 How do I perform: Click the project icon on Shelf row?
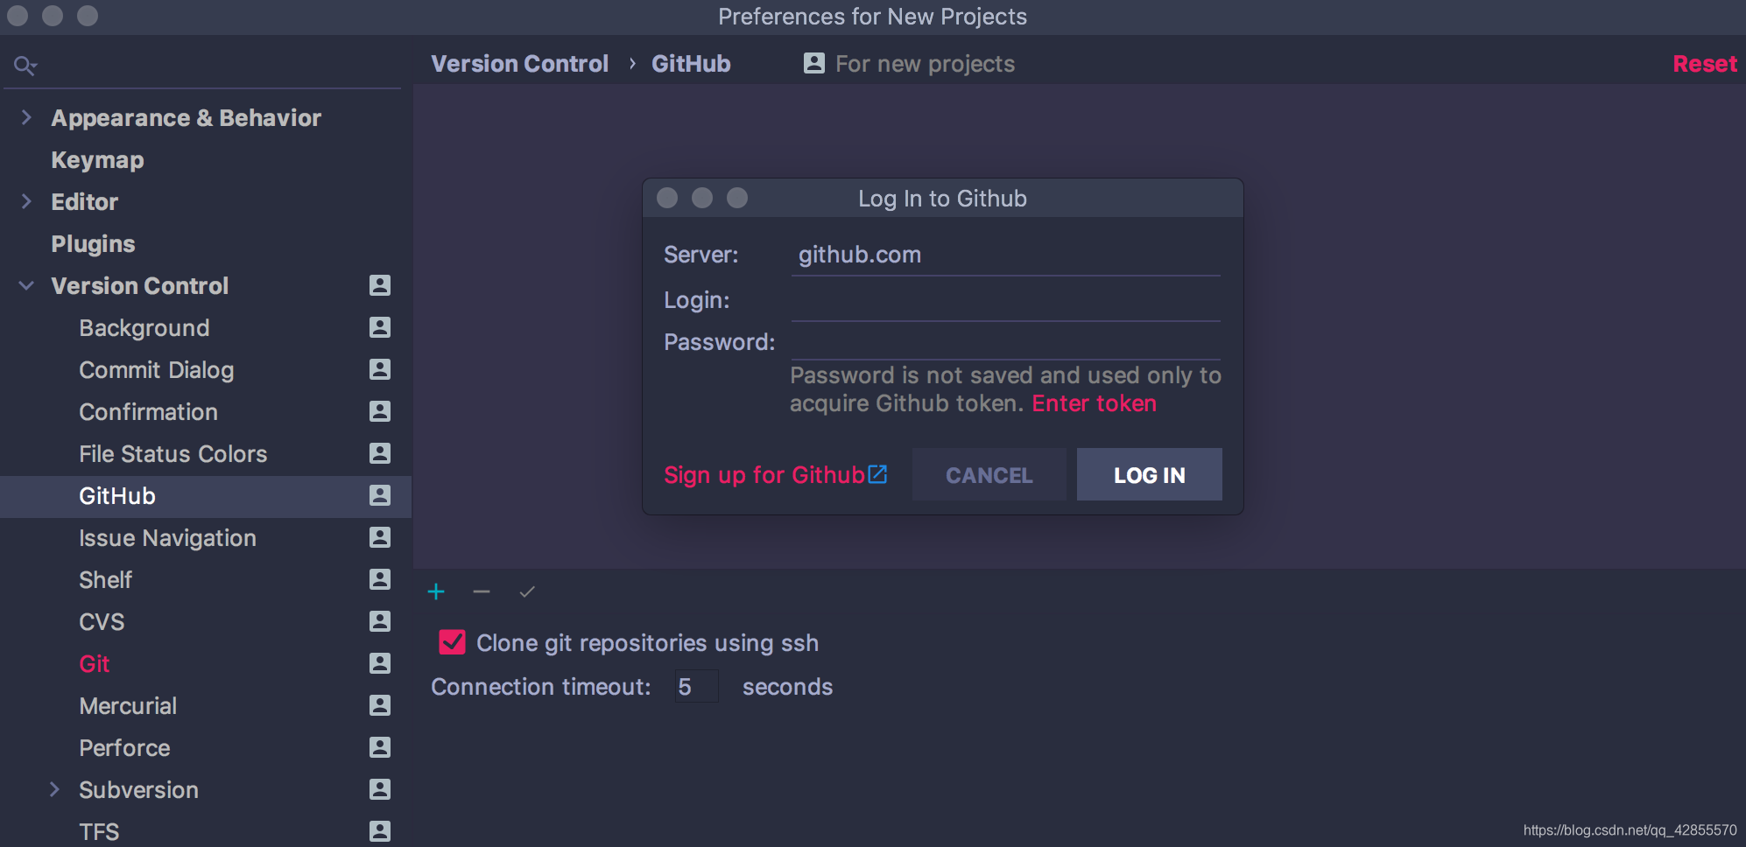pos(380,579)
